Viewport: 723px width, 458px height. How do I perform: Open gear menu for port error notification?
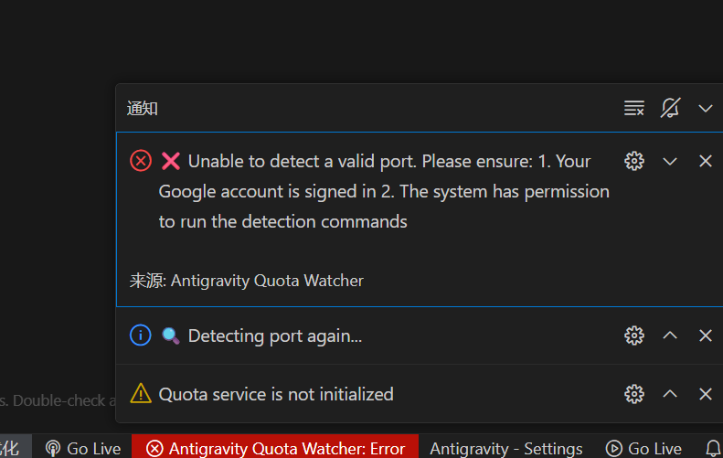pyautogui.click(x=634, y=161)
